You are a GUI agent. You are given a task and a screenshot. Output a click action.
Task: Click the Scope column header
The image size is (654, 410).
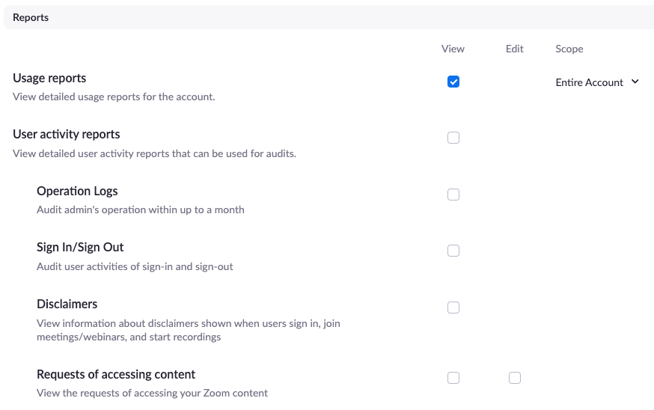569,49
